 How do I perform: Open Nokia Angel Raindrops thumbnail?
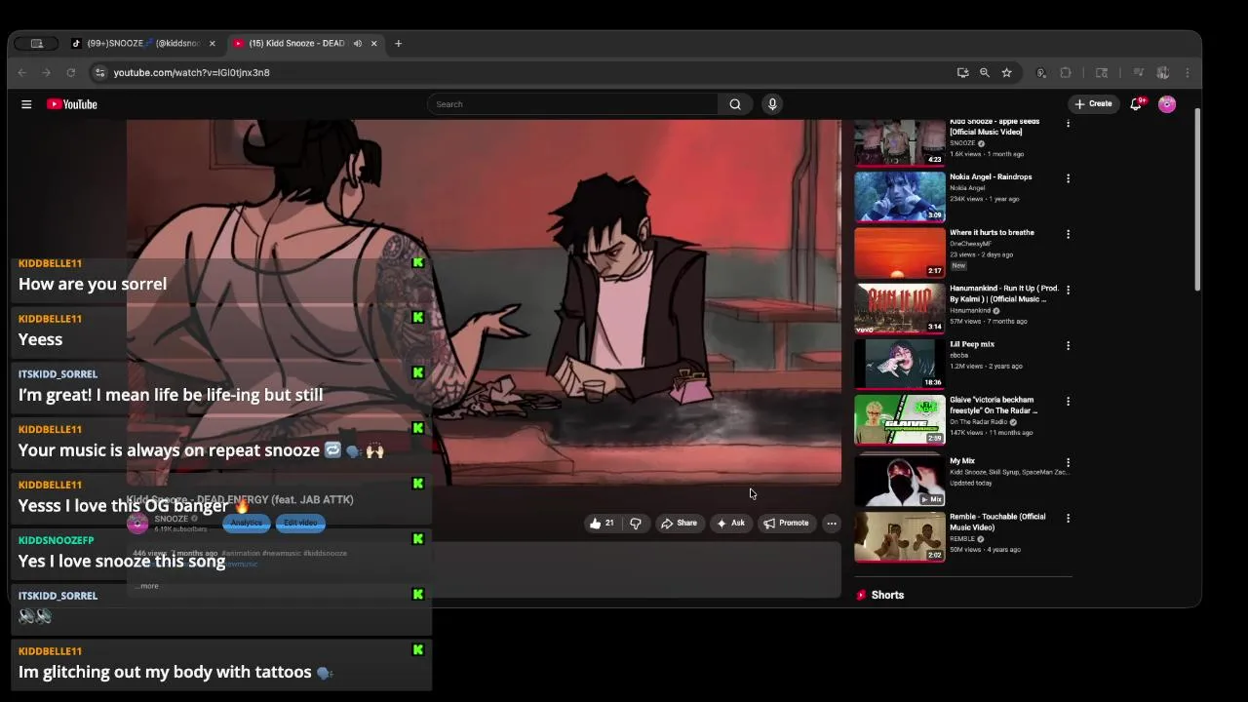coord(900,197)
